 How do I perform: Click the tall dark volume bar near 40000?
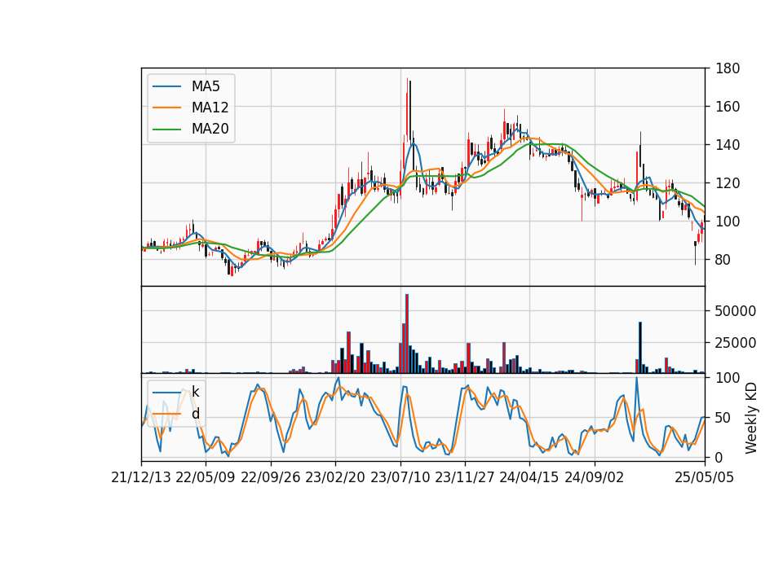[x=640, y=348]
